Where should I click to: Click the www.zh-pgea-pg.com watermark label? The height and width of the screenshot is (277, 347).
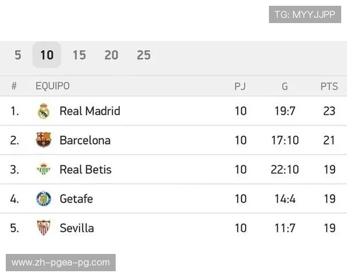coord(60,263)
